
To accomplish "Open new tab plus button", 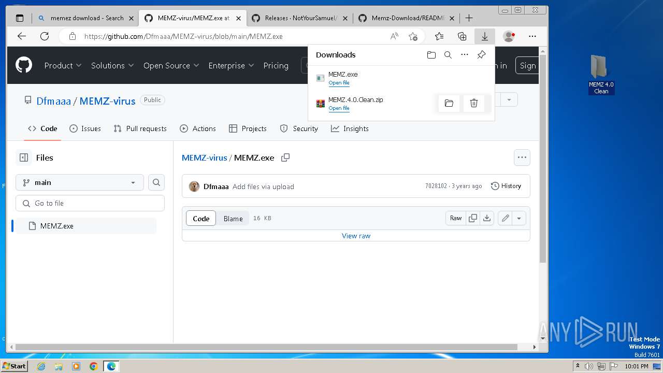I will click(x=469, y=18).
